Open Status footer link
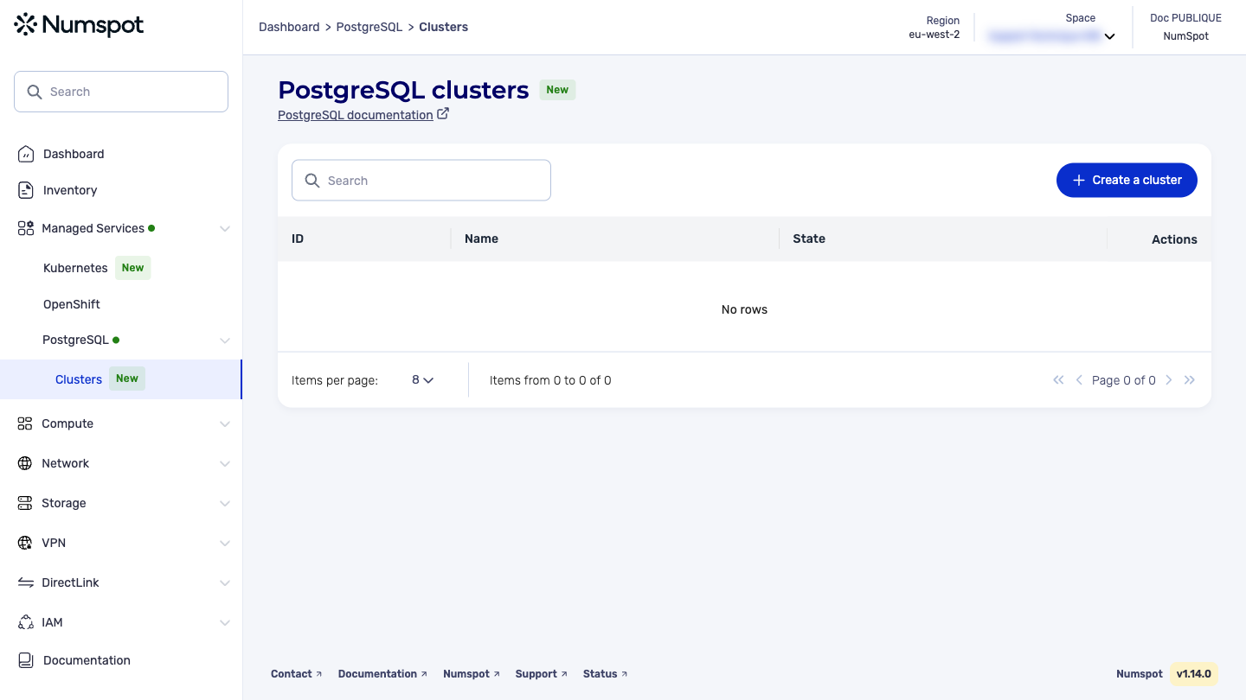Screen dimensions: 1246x700 tap(606, 674)
